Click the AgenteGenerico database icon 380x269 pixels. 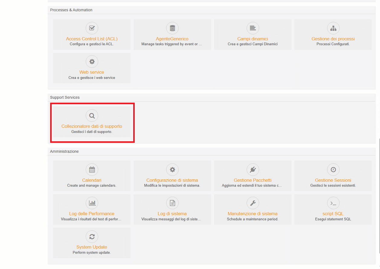pos(172,28)
